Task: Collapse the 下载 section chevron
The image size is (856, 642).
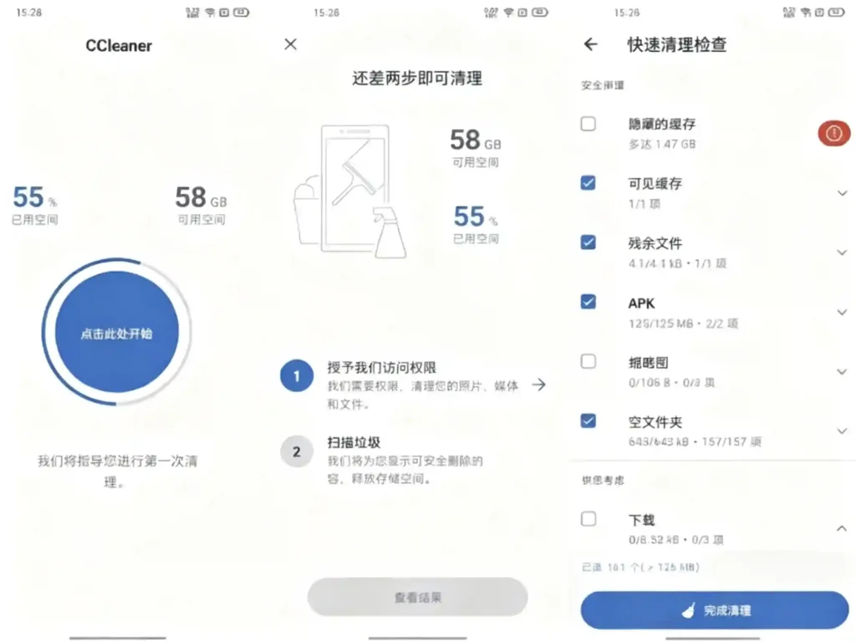Action: coord(841,527)
